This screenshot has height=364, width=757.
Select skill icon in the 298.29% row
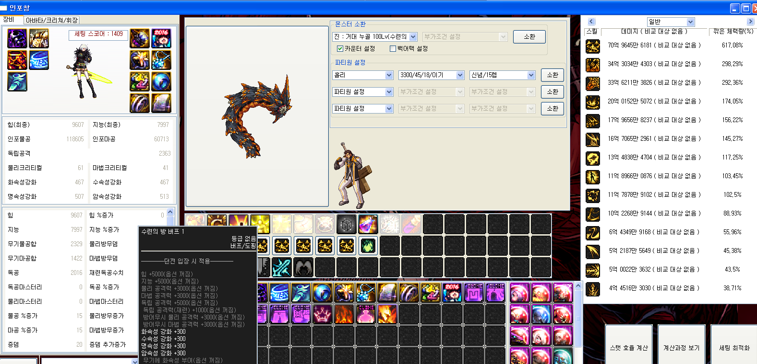click(593, 65)
